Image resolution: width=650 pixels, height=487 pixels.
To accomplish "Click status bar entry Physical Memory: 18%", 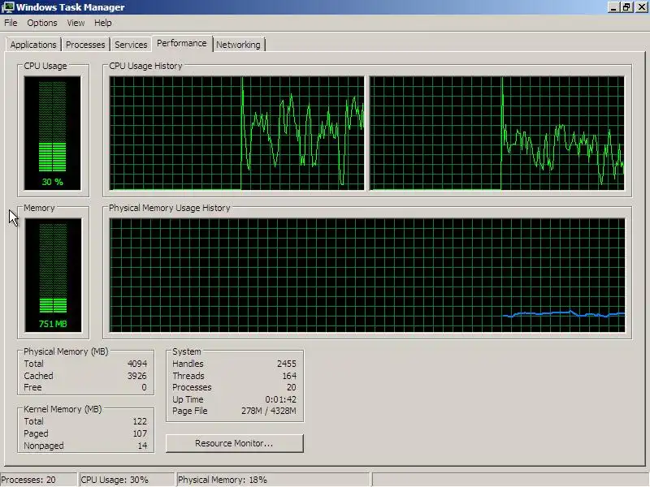I will point(273,480).
